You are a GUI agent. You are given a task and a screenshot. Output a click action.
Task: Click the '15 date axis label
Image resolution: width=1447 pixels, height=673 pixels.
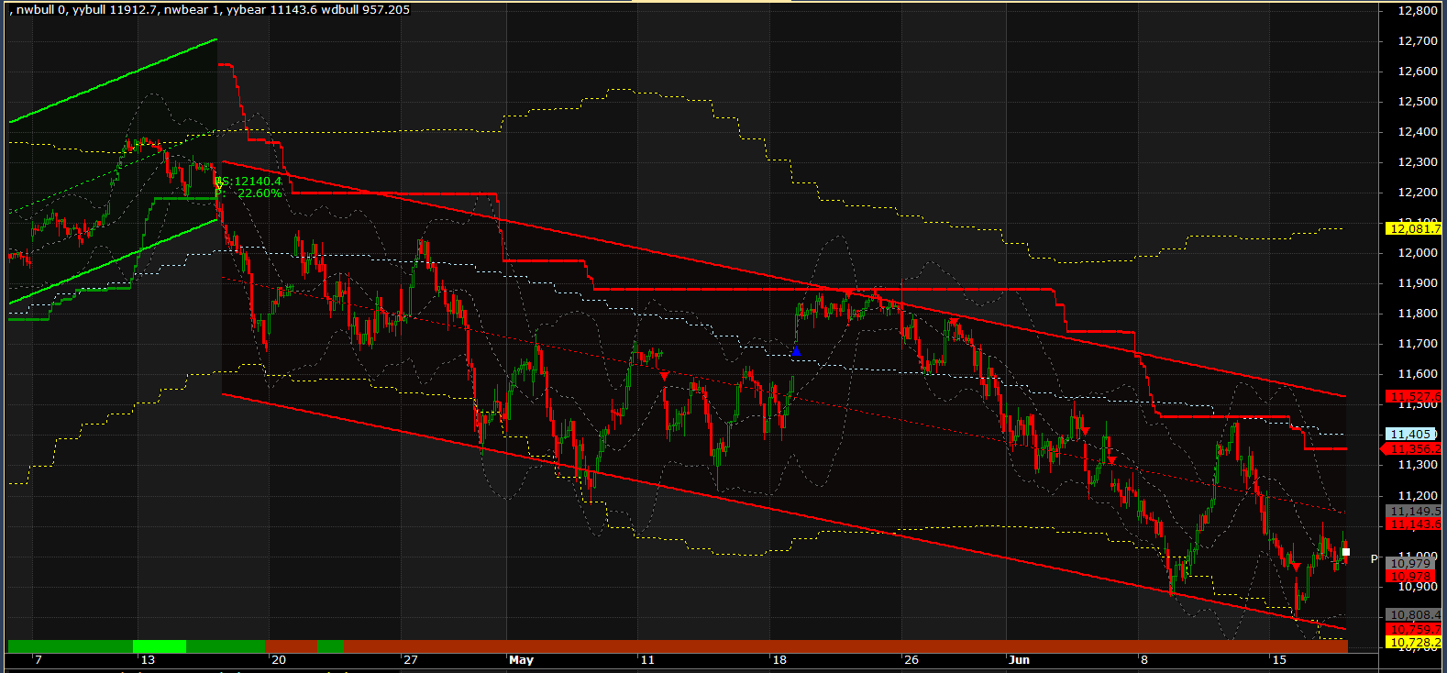[x=1278, y=660]
